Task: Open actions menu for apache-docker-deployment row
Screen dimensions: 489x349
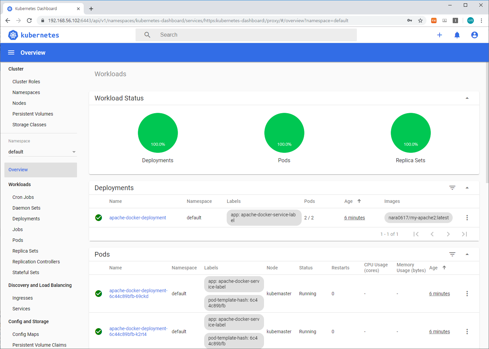Action: point(467,218)
